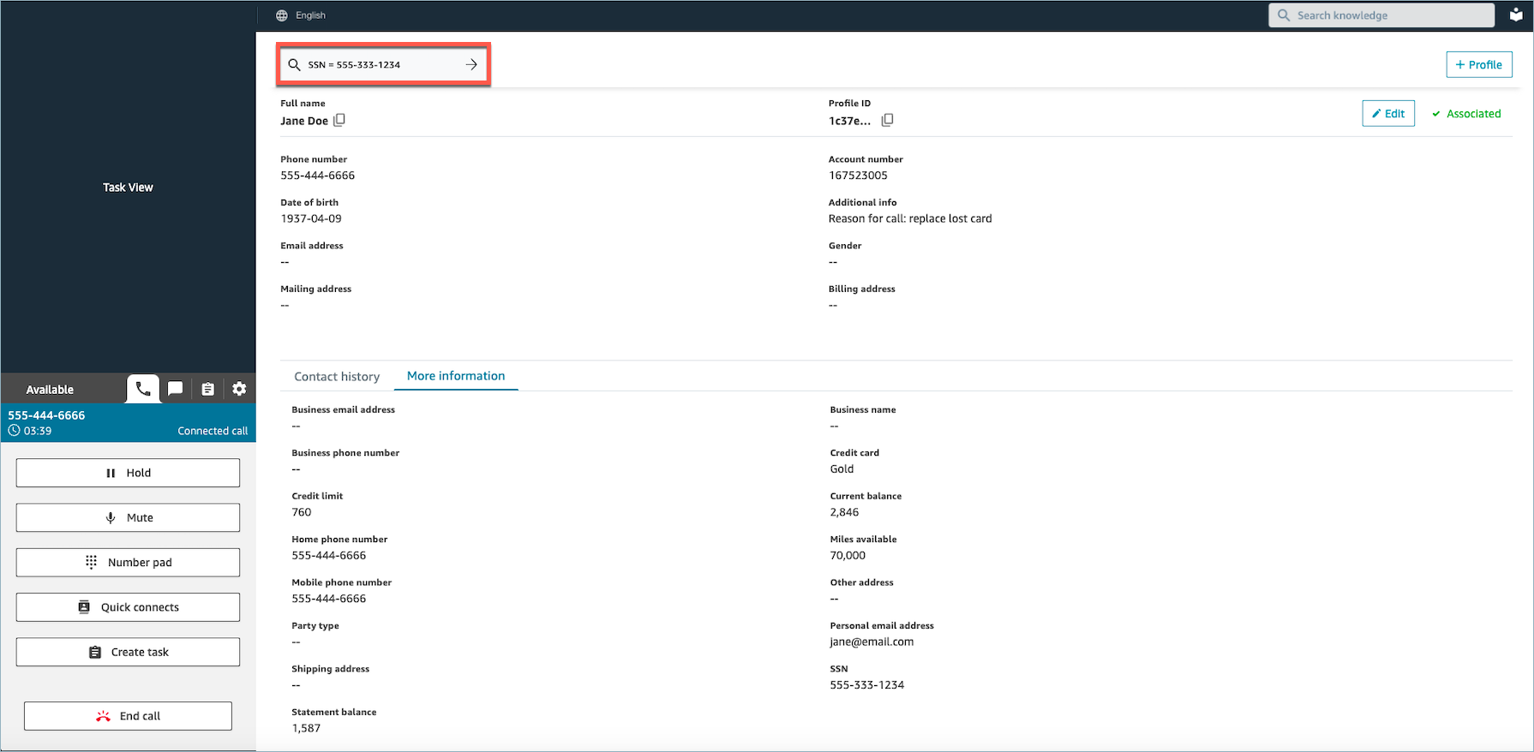Submit profile search with arrow icon
The height and width of the screenshot is (752, 1534).
point(471,64)
